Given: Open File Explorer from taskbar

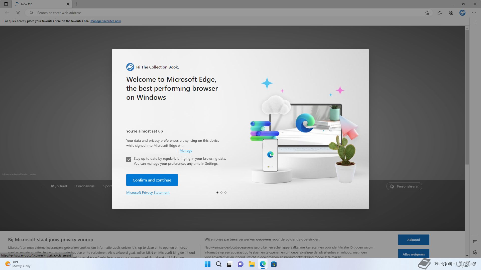Looking at the screenshot, I should (x=252, y=264).
